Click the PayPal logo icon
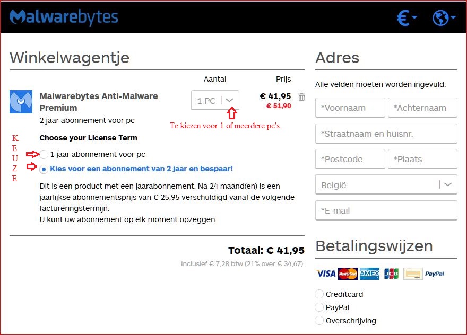This screenshot has height=335, width=467. [x=434, y=274]
